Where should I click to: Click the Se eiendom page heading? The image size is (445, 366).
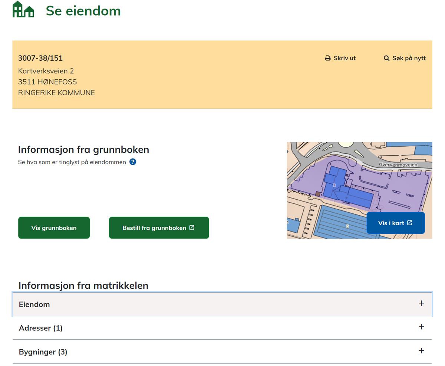click(x=83, y=11)
